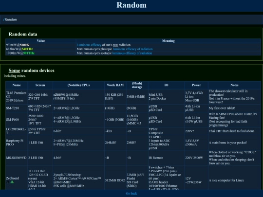Click the 'IR Remote' IO cell

point(166,158)
